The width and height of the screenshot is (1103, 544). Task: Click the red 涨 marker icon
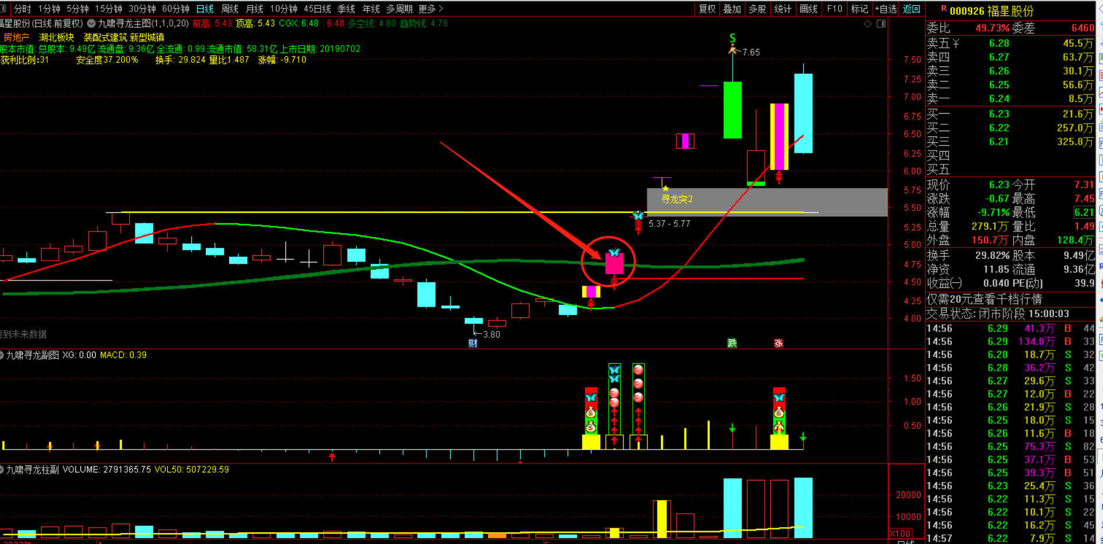point(779,343)
